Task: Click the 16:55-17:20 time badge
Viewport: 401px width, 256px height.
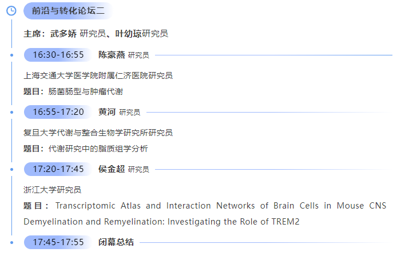Action: [58, 112]
